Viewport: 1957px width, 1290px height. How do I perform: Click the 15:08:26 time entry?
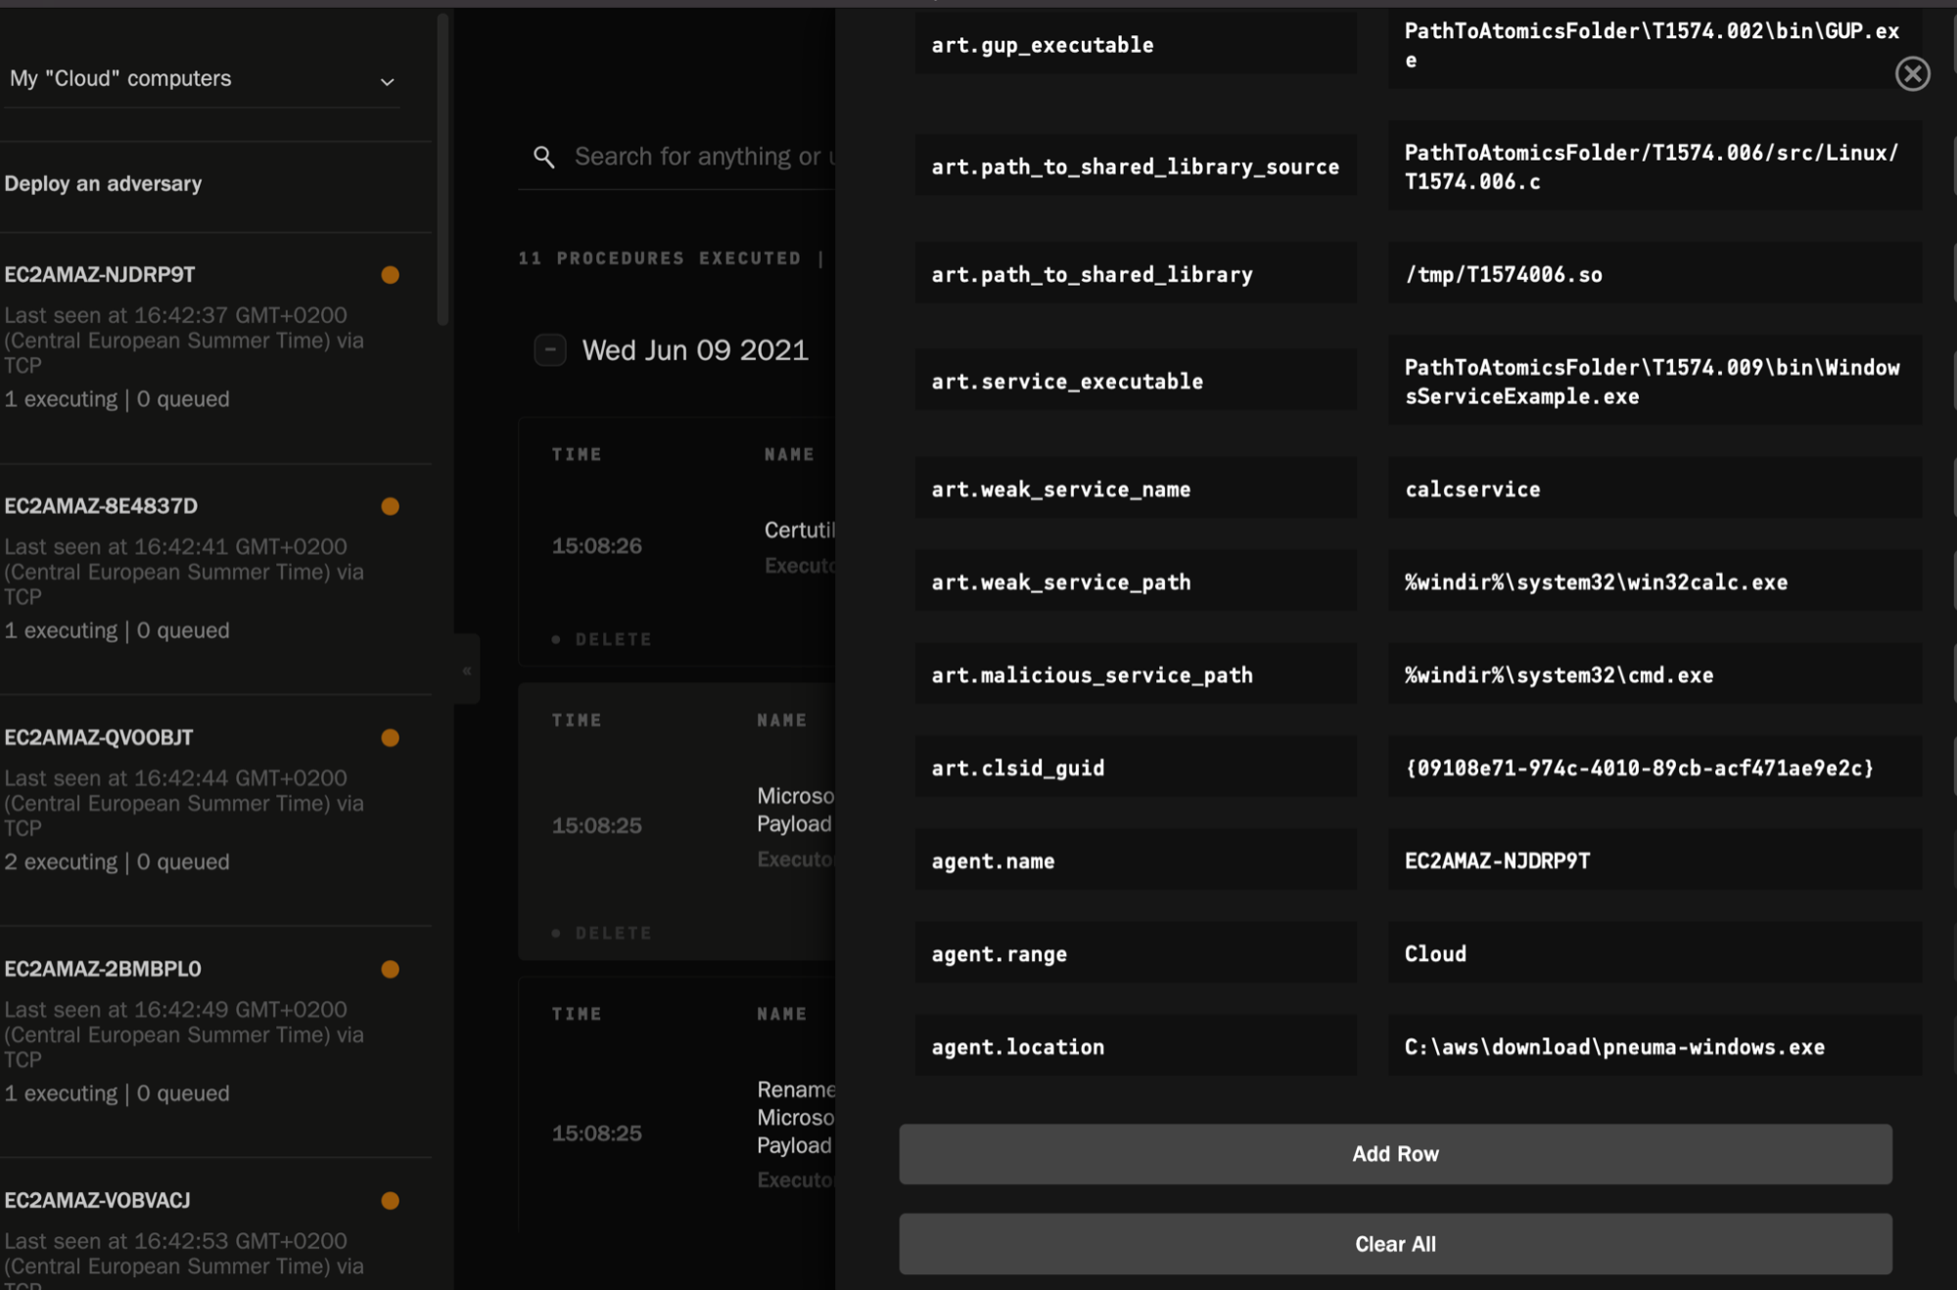coord(596,545)
